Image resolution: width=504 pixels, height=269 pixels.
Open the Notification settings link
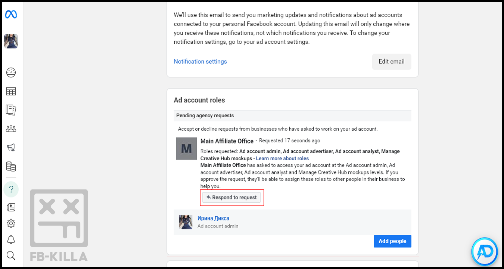(x=200, y=62)
